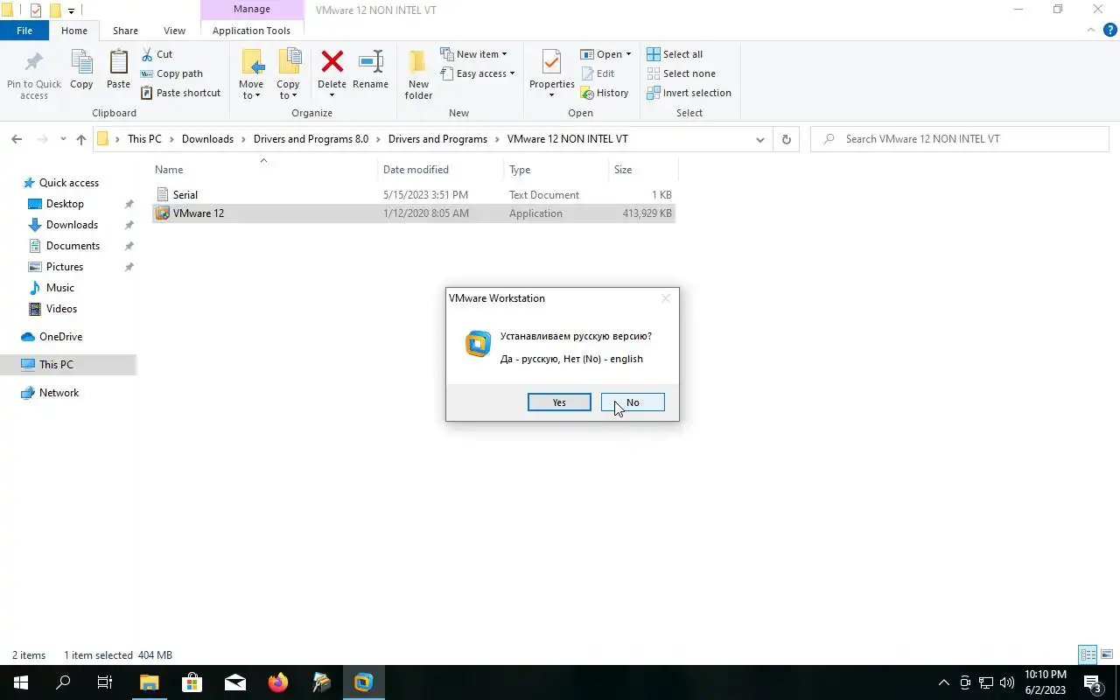
Task: Open Quick access in navigation pane
Action: pos(68,183)
